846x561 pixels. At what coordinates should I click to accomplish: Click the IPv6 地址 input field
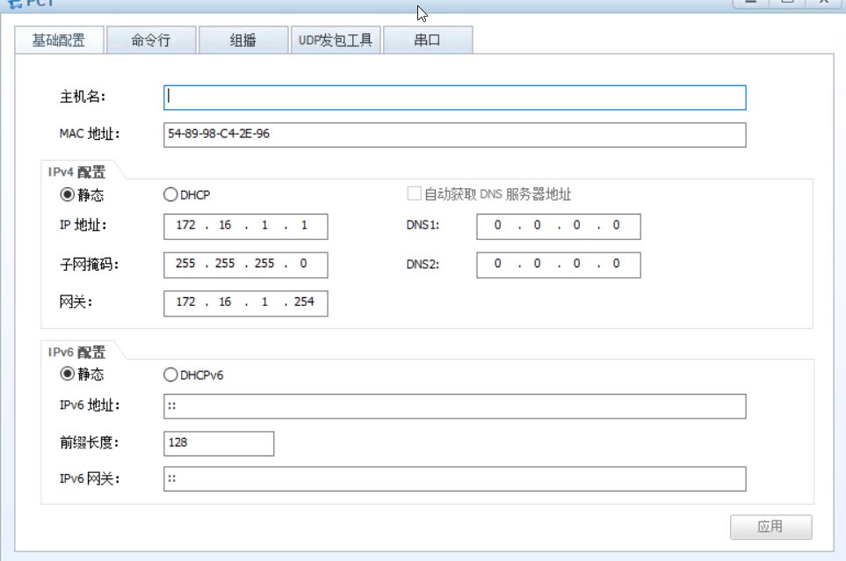pos(454,406)
